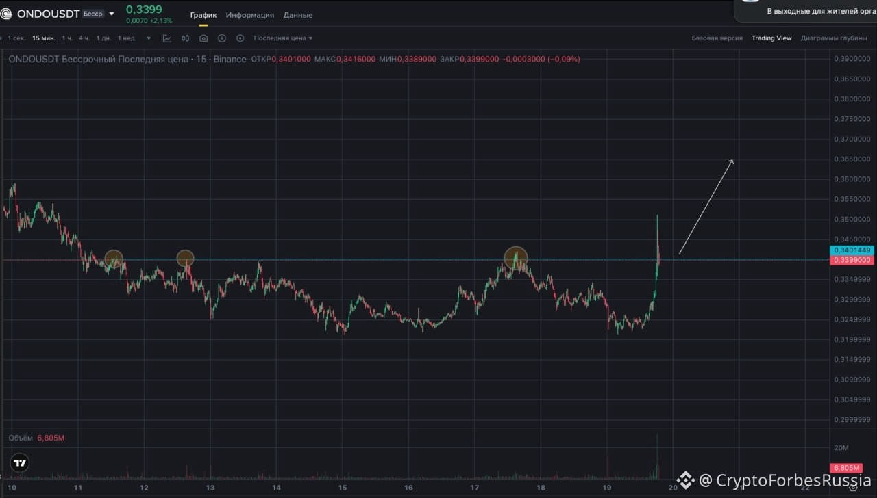The height and width of the screenshot is (498, 877).
Task: Click the 0,3900000 price axis label
Action: [x=852, y=60]
